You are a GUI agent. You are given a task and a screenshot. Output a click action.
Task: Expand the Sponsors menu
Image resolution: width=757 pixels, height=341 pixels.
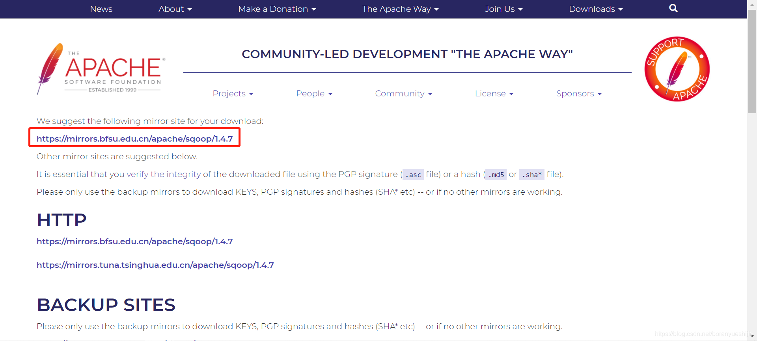[x=579, y=94]
